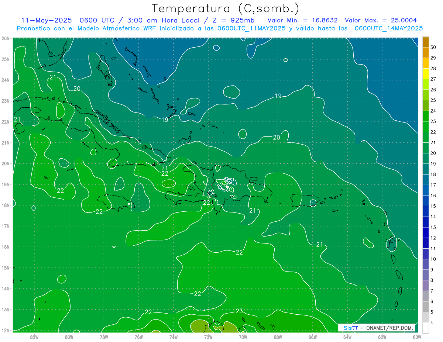Click legend value '30'
Screen dimensions: 443x342
(x=433, y=47)
